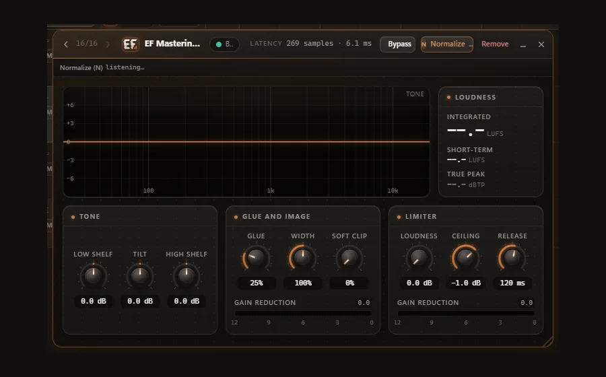
Task: Toggle the Loudness section indicator dot
Action: (448, 98)
